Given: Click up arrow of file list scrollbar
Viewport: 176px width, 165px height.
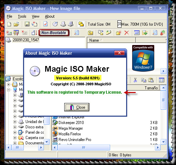Looking at the screenshot, I should (163, 88).
